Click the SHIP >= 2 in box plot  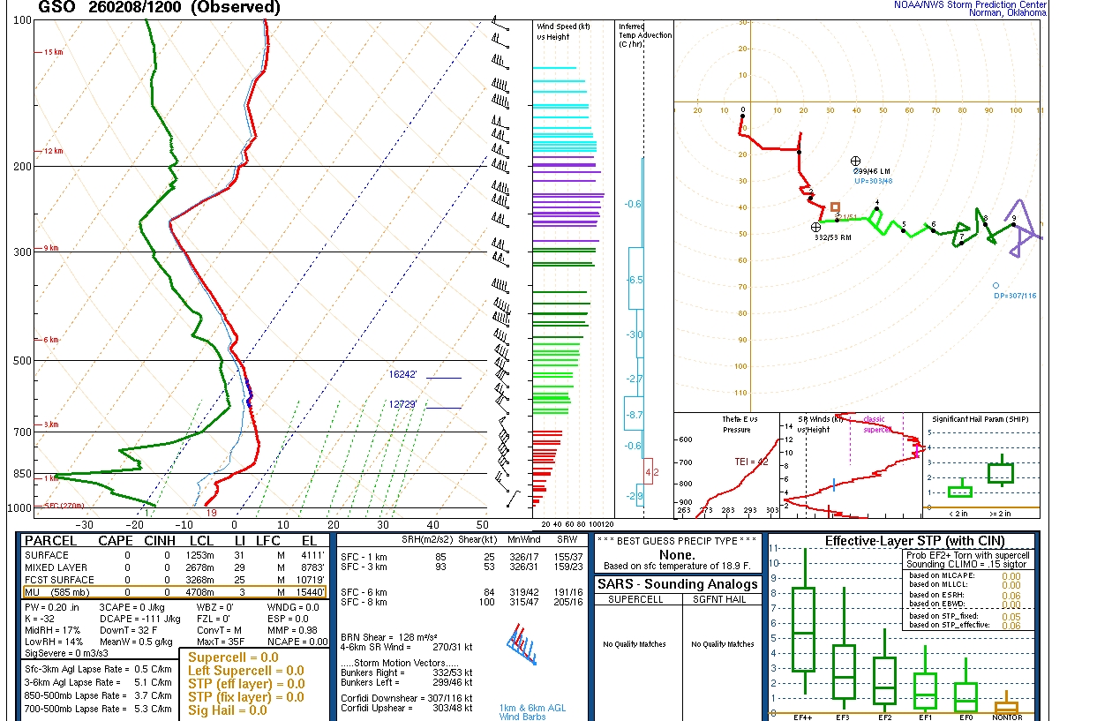click(x=1001, y=473)
